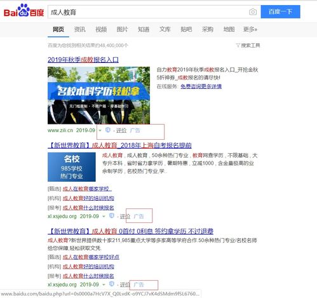The image size is (317, 298).
Task: Click shield icon beside www.zili.cn
Action: [107, 130]
